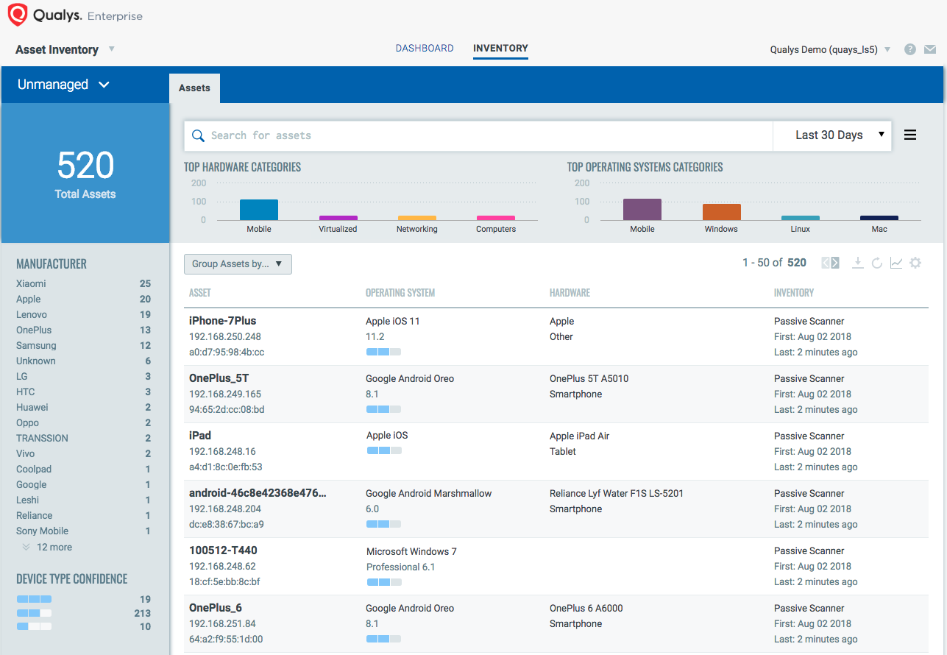Open the iPhone-7Plus asset
947x655 pixels.
click(x=223, y=321)
